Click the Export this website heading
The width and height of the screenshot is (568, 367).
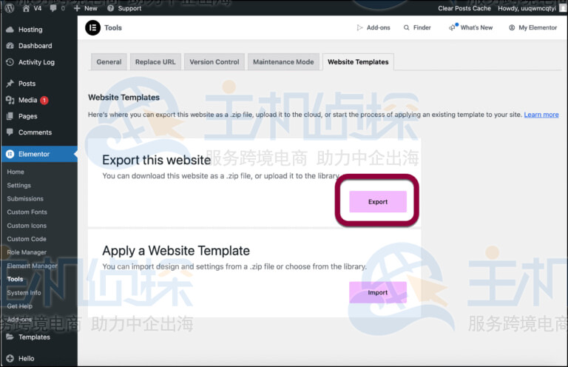(157, 160)
